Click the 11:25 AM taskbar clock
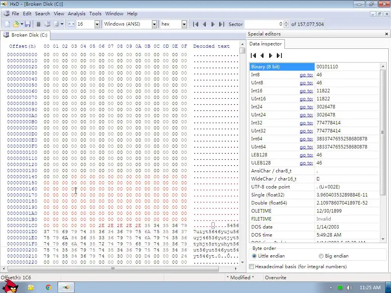The height and width of the screenshot is (293, 391). coord(370,288)
